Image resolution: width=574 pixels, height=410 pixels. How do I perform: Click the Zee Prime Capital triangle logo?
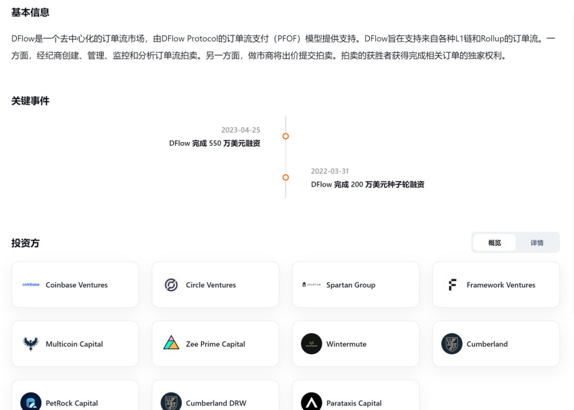[171, 343]
